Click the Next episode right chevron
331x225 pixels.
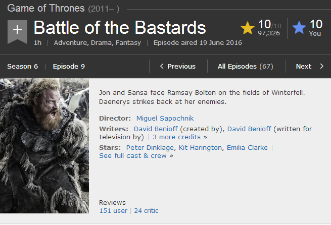321,66
